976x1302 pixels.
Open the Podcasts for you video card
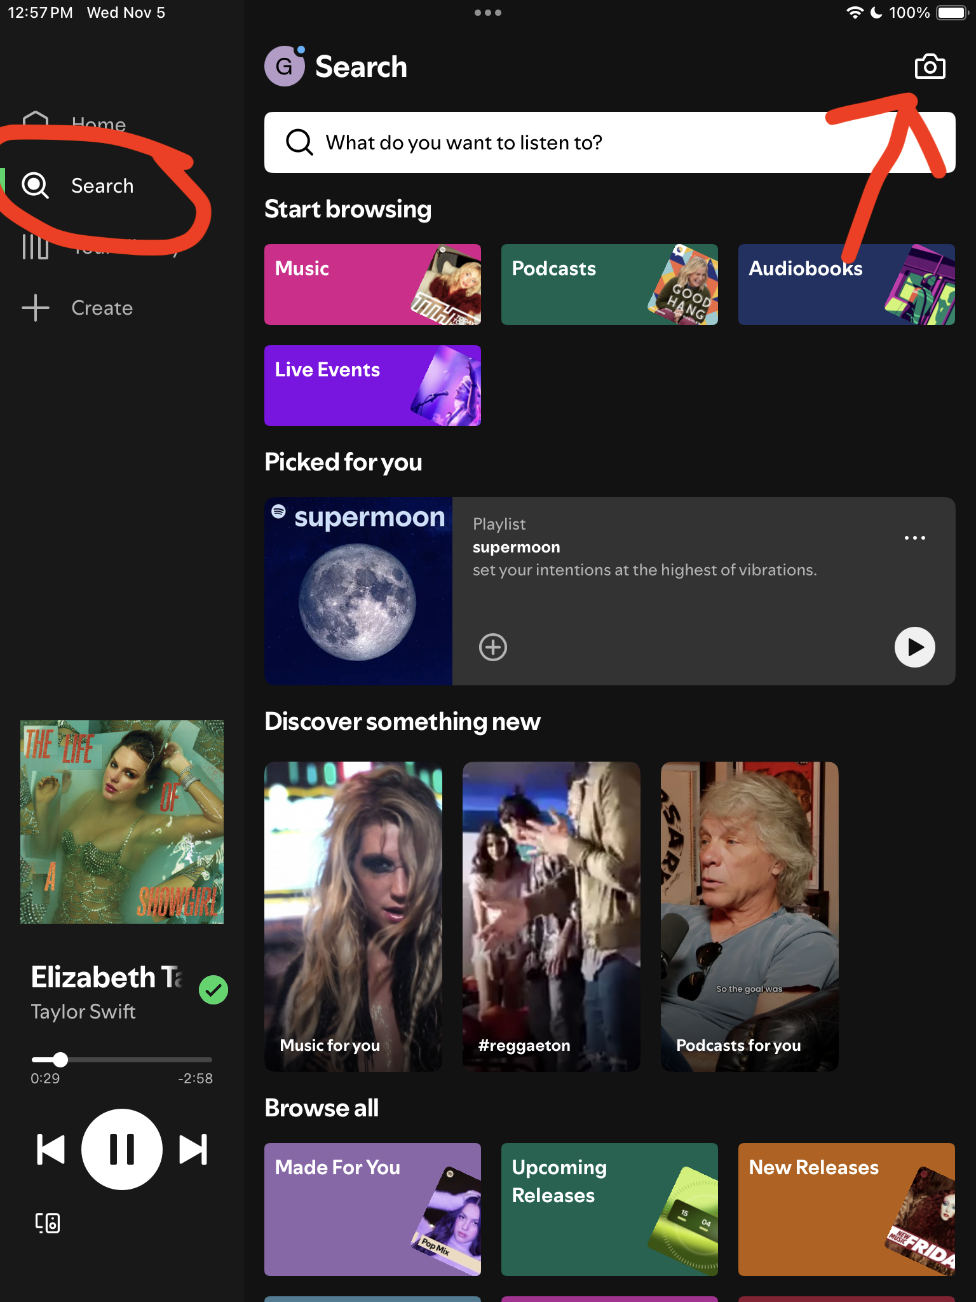pyautogui.click(x=750, y=917)
